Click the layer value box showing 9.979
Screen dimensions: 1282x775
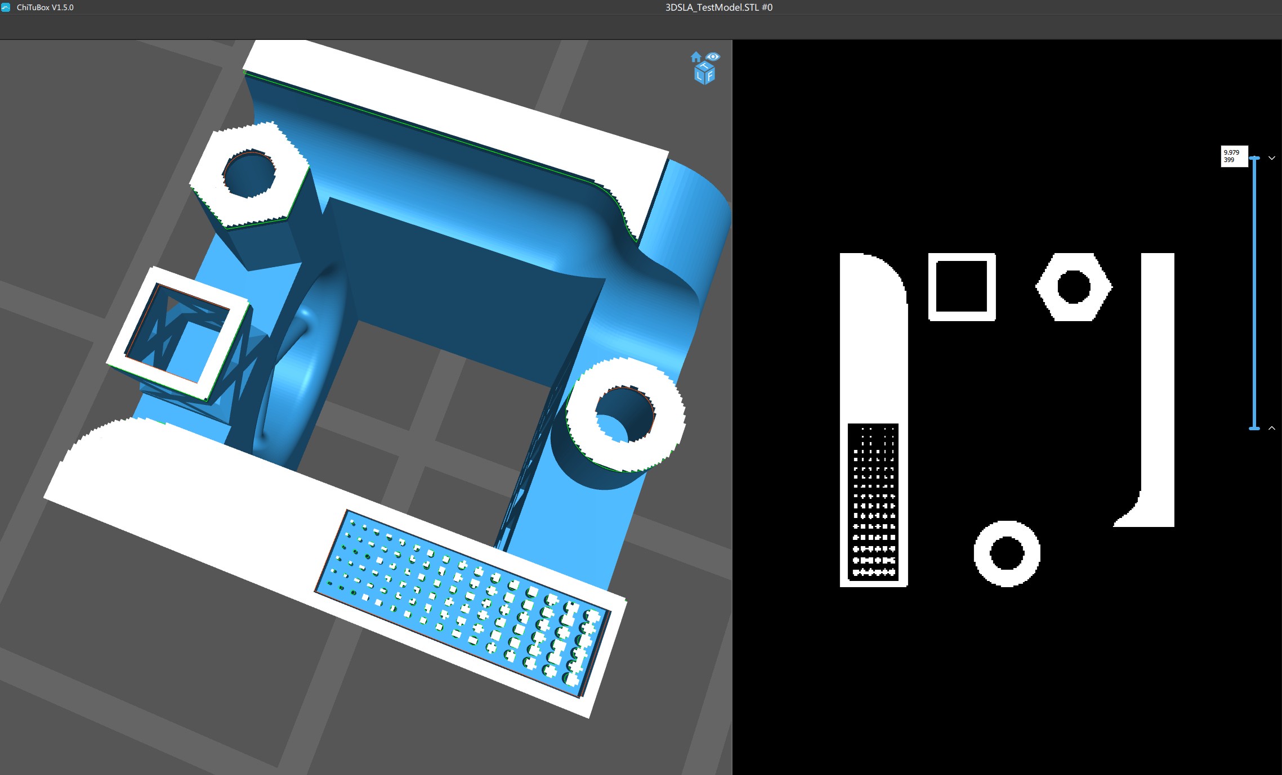1234,156
